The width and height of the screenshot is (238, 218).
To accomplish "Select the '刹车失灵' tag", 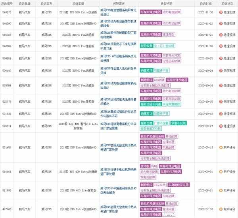I will (x=160, y=185).
